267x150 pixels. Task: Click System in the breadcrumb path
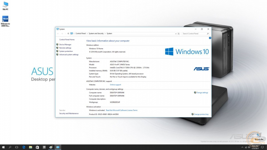(x=109, y=33)
